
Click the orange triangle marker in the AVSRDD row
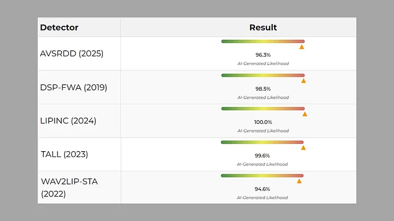click(302, 47)
